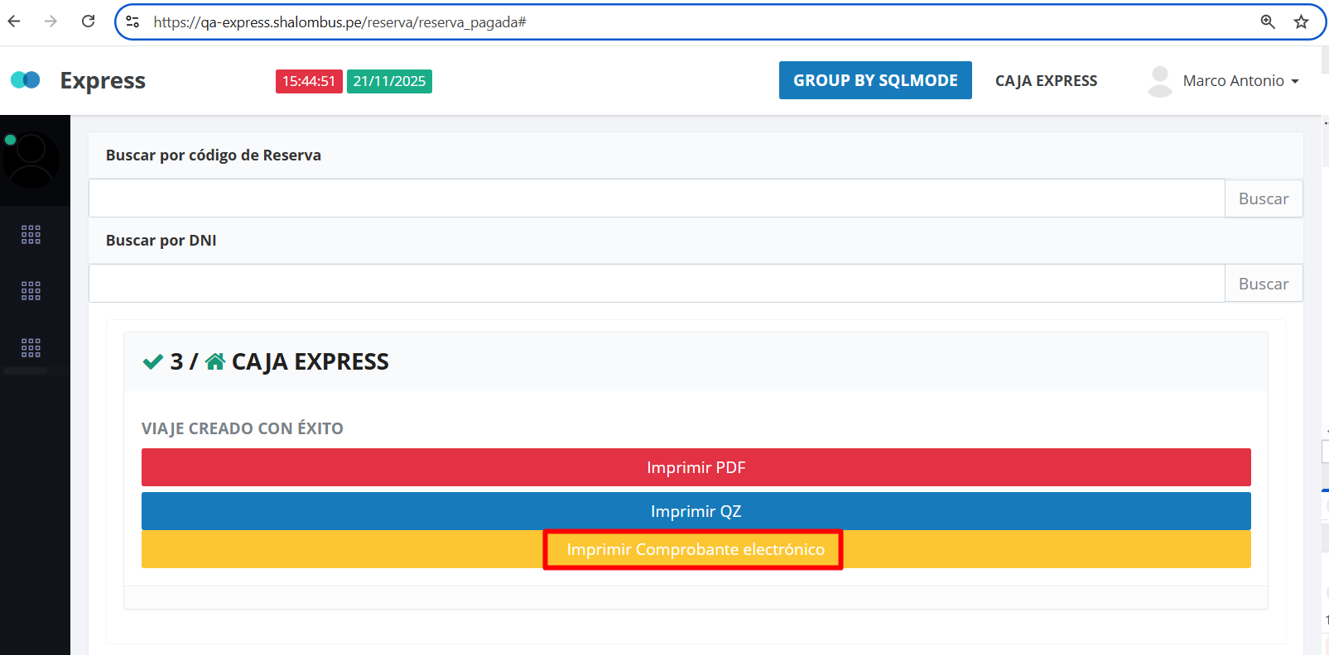1329x655 pixels.
Task: Open the CAJA EXPRESS menu item
Action: tap(1046, 81)
